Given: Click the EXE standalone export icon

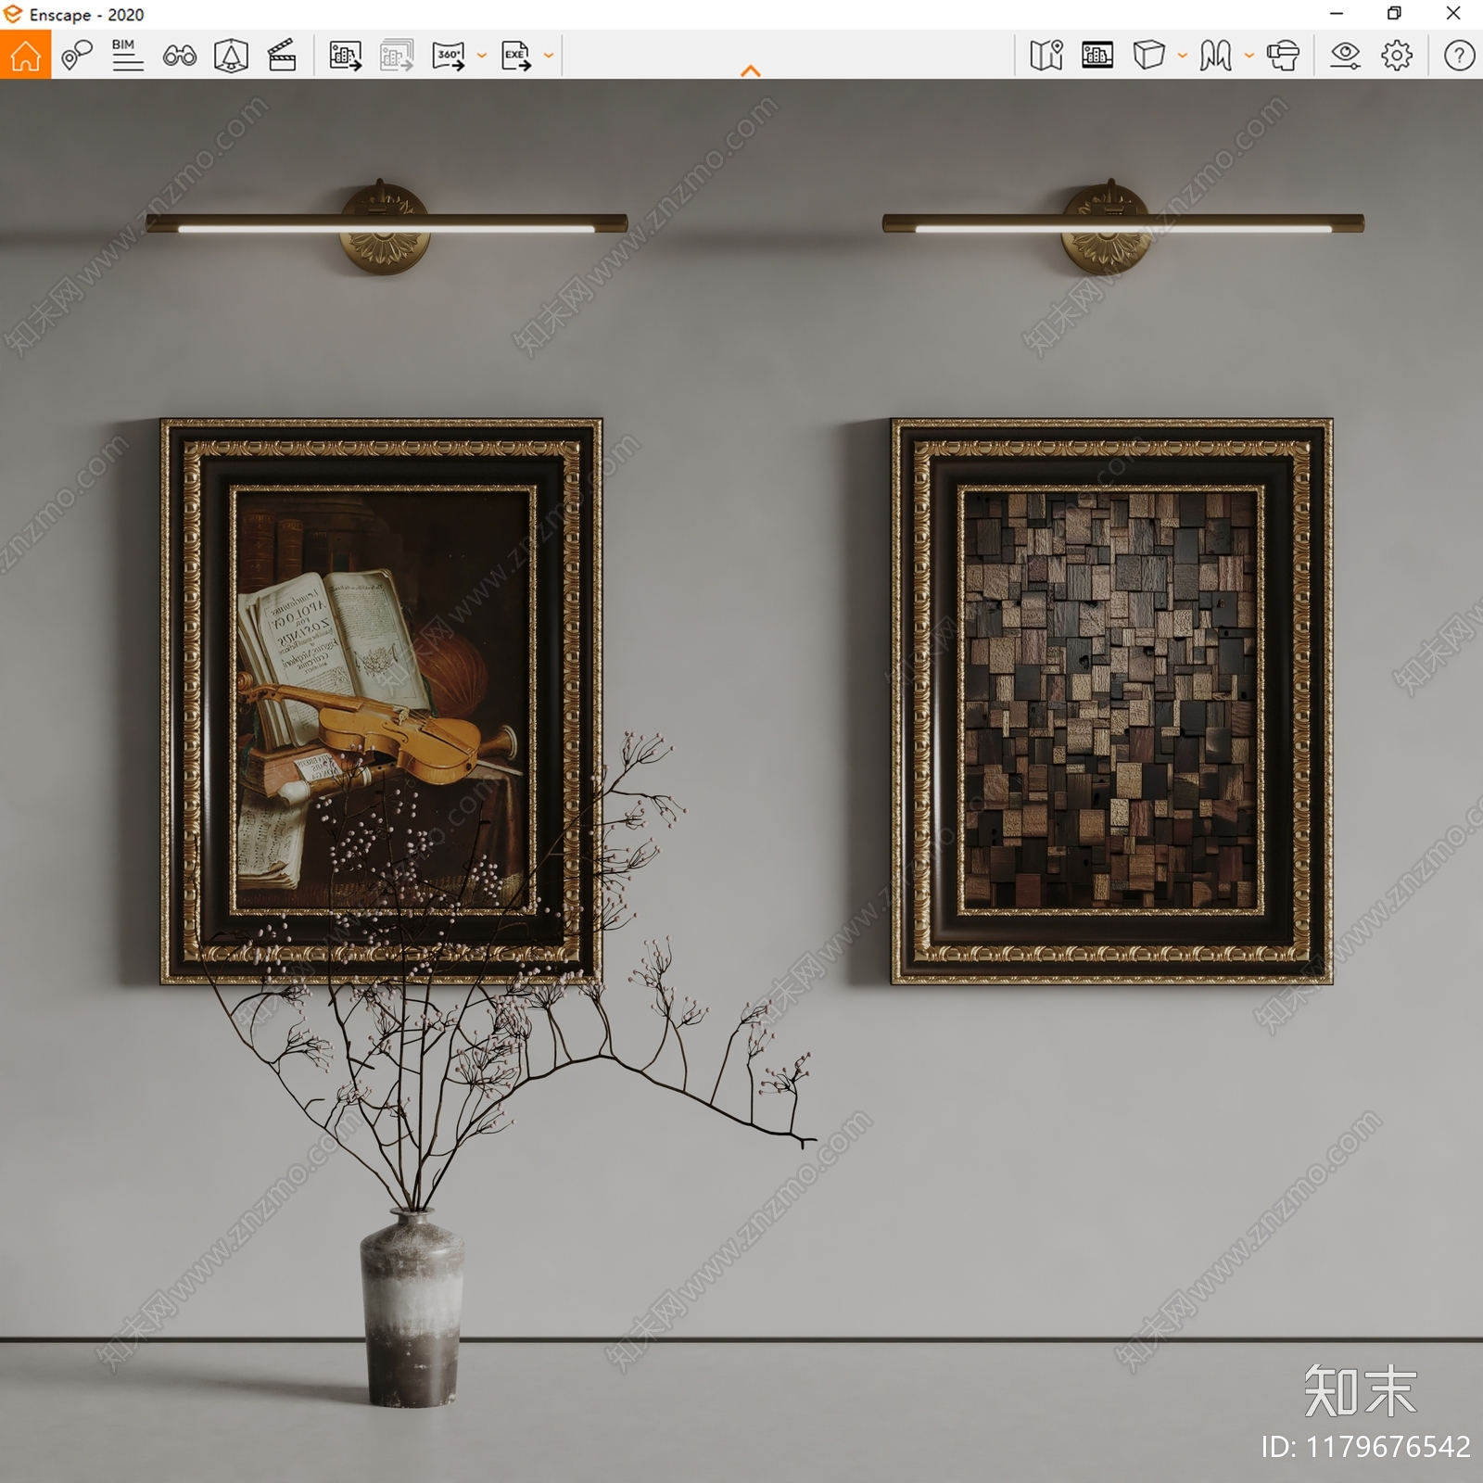Looking at the screenshot, I should 516,56.
